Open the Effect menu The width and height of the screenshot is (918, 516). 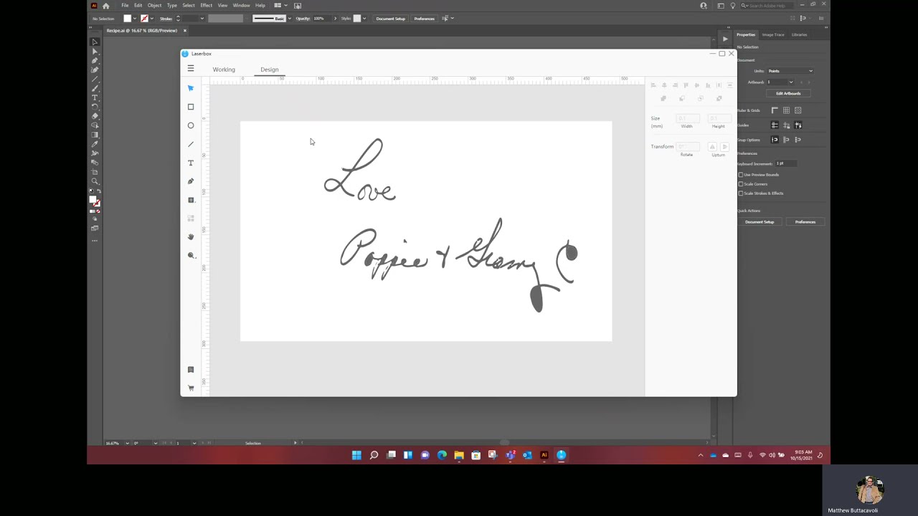point(206,6)
